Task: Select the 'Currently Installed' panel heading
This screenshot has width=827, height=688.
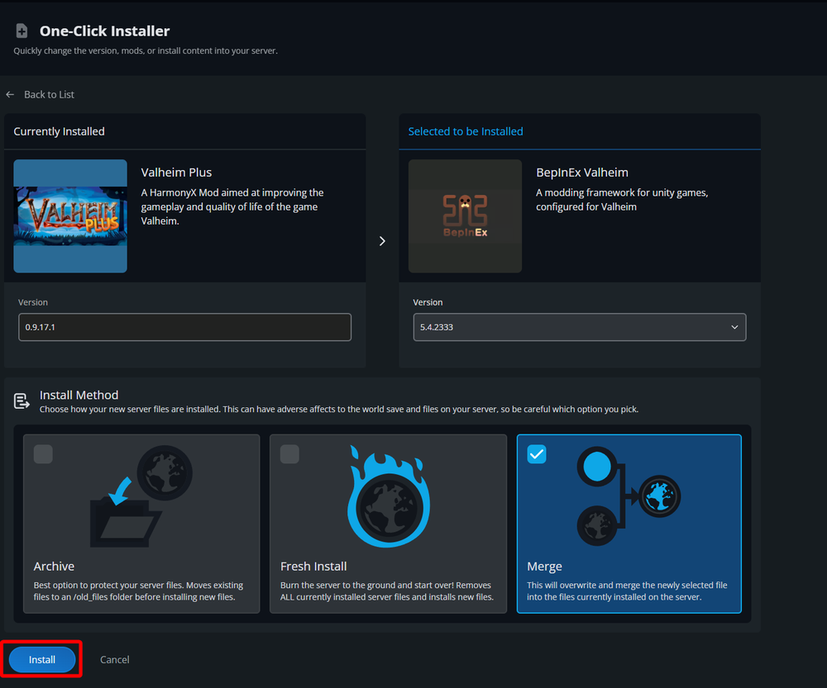Action: [x=59, y=131]
